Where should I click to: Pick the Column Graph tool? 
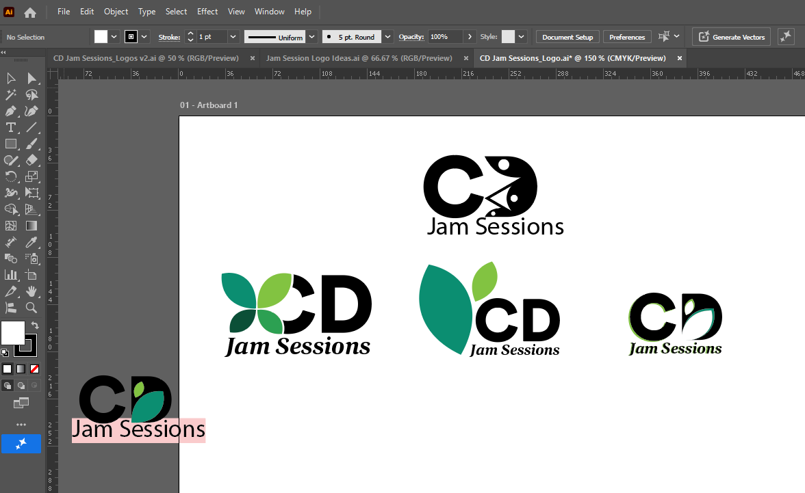pos(10,275)
